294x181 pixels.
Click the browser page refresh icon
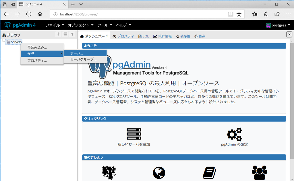coord(28,14)
